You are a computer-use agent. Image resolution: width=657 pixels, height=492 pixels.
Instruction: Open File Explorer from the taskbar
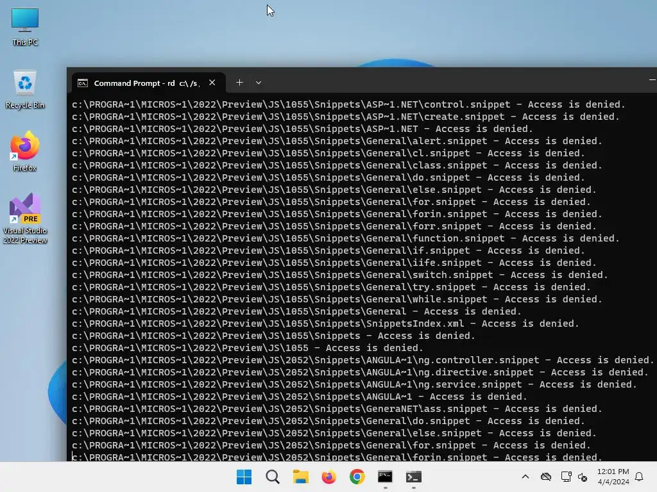tap(300, 477)
